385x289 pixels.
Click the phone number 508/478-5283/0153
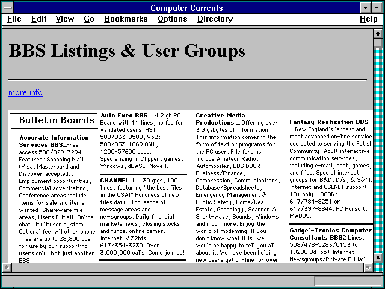point(320,245)
